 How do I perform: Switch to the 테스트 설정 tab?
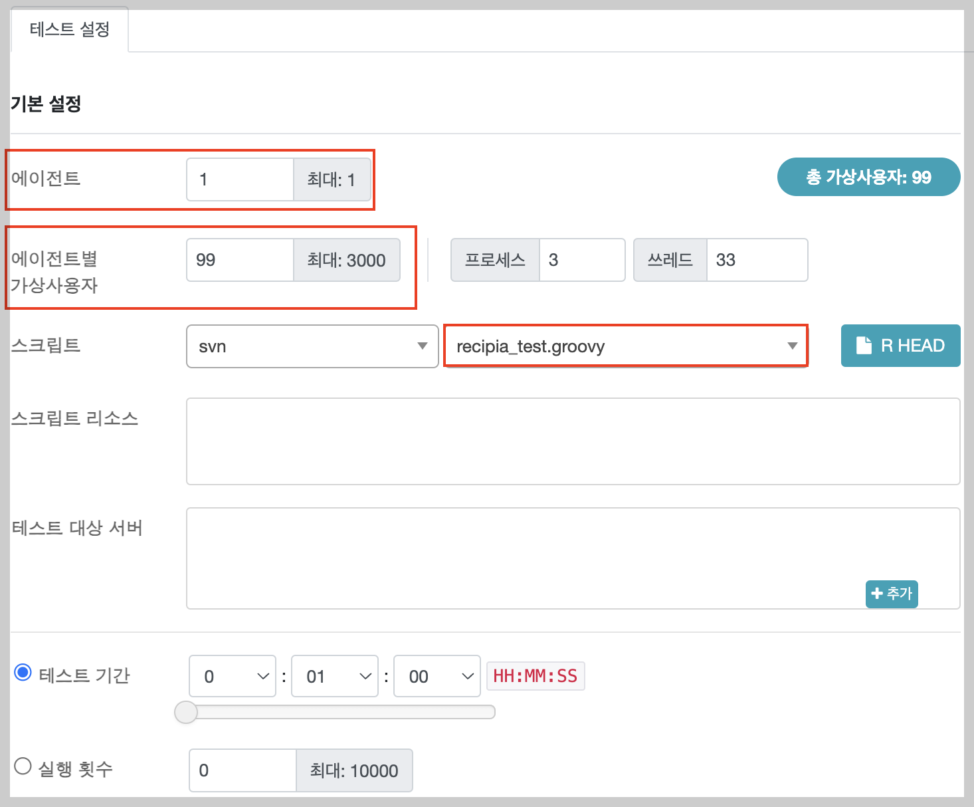(x=69, y=29)
